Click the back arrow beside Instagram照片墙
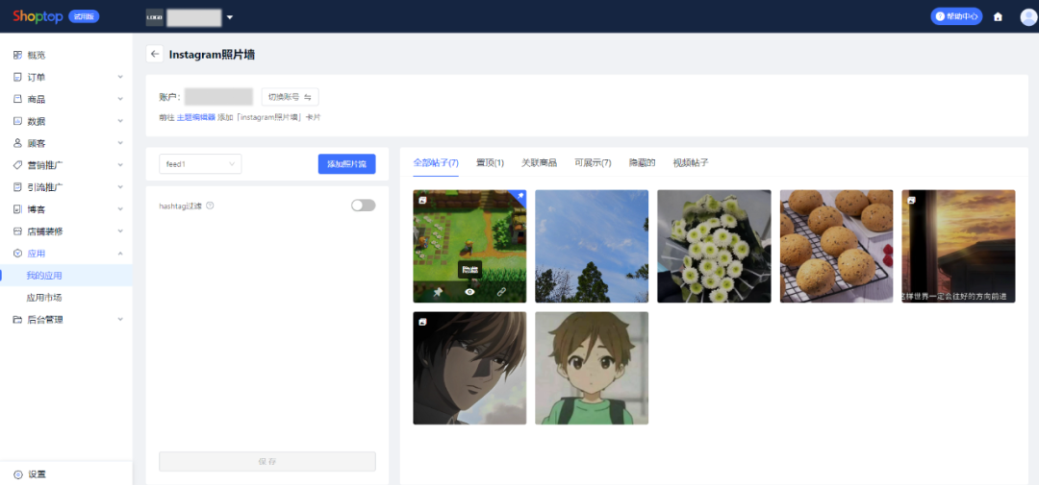Viewport: 1039px width, 485px height. coord(154,54)
